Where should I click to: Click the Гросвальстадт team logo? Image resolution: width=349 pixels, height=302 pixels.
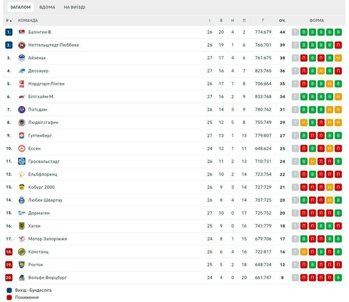(22, 161)
